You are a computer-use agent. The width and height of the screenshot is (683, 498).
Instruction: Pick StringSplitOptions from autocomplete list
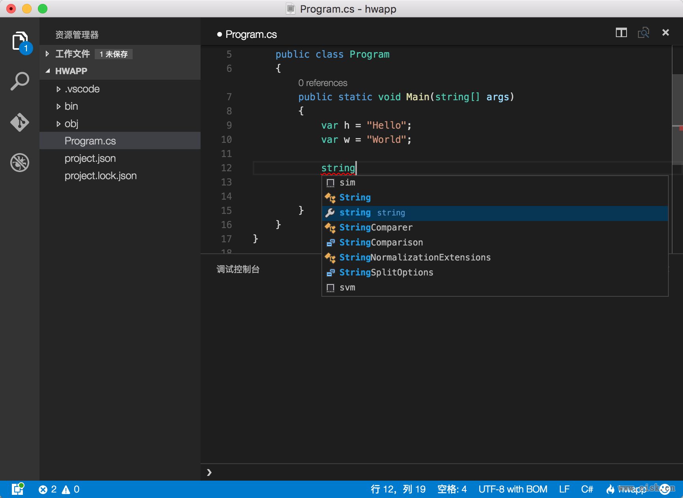[x=386, y=272]
